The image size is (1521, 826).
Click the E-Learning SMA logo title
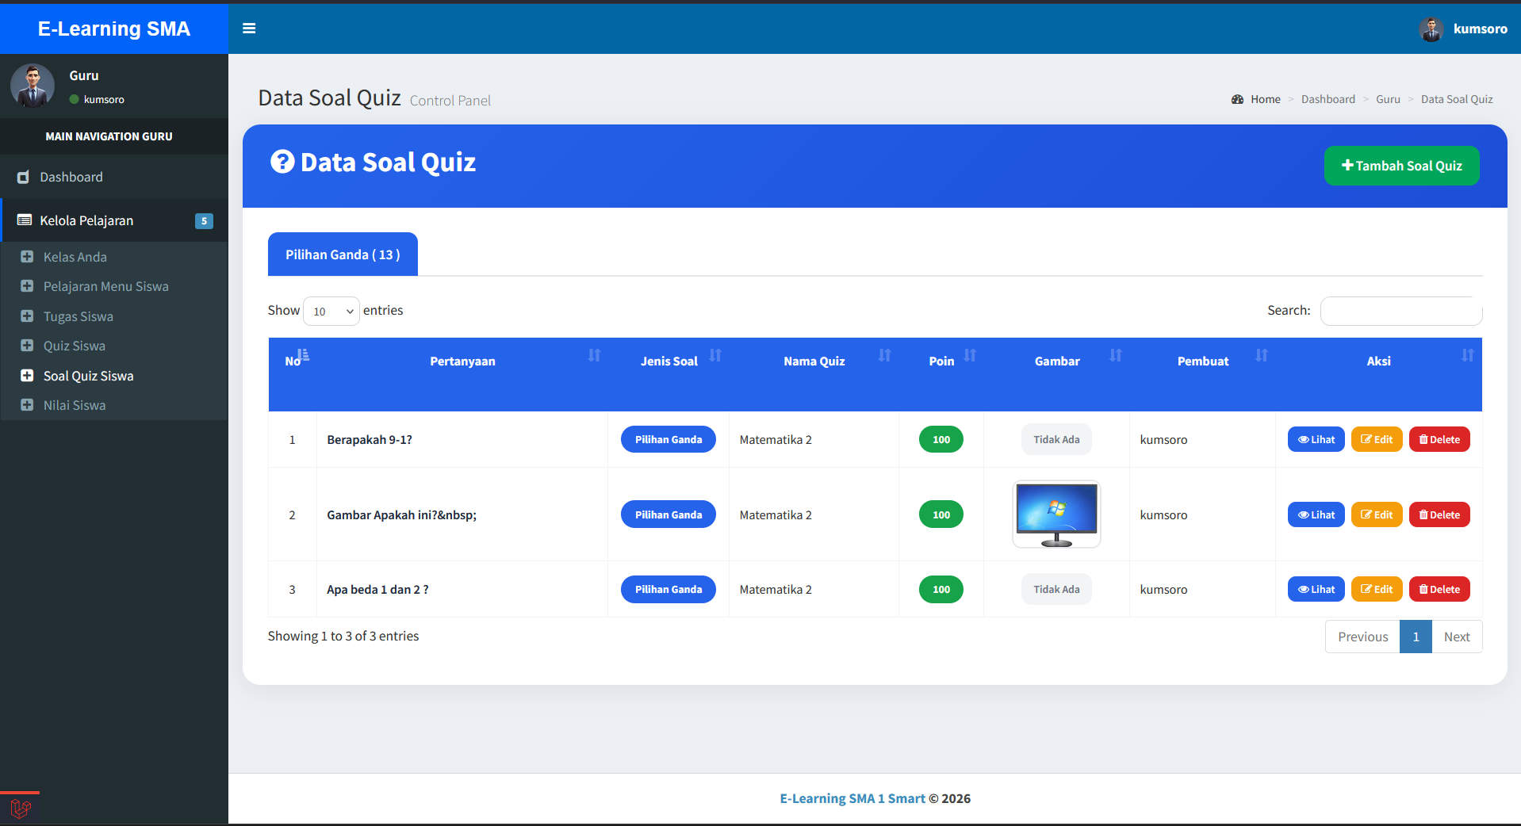[114, 29]
